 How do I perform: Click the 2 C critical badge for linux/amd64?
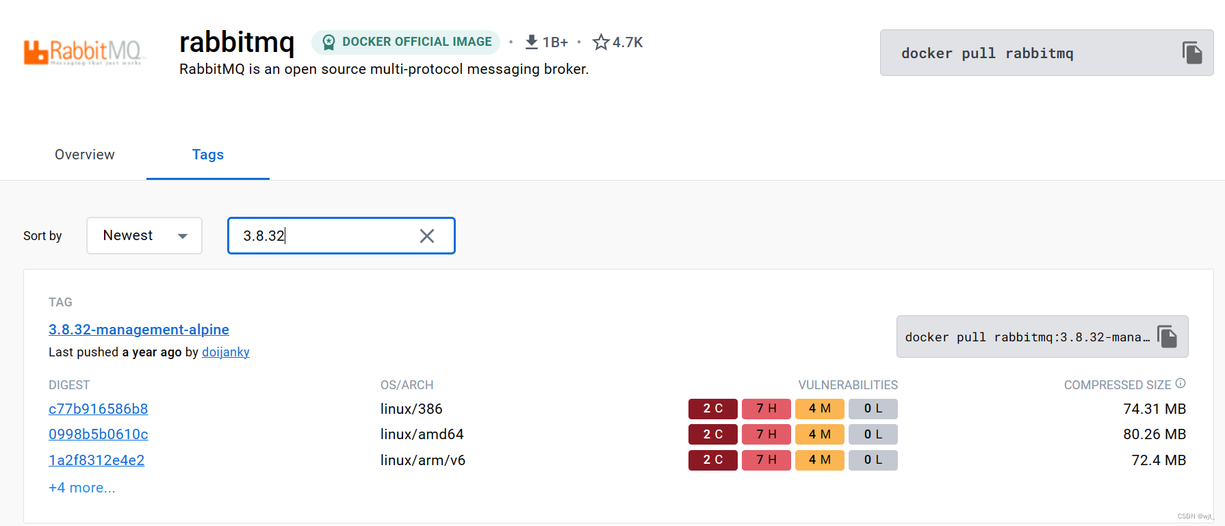(713, 434)
